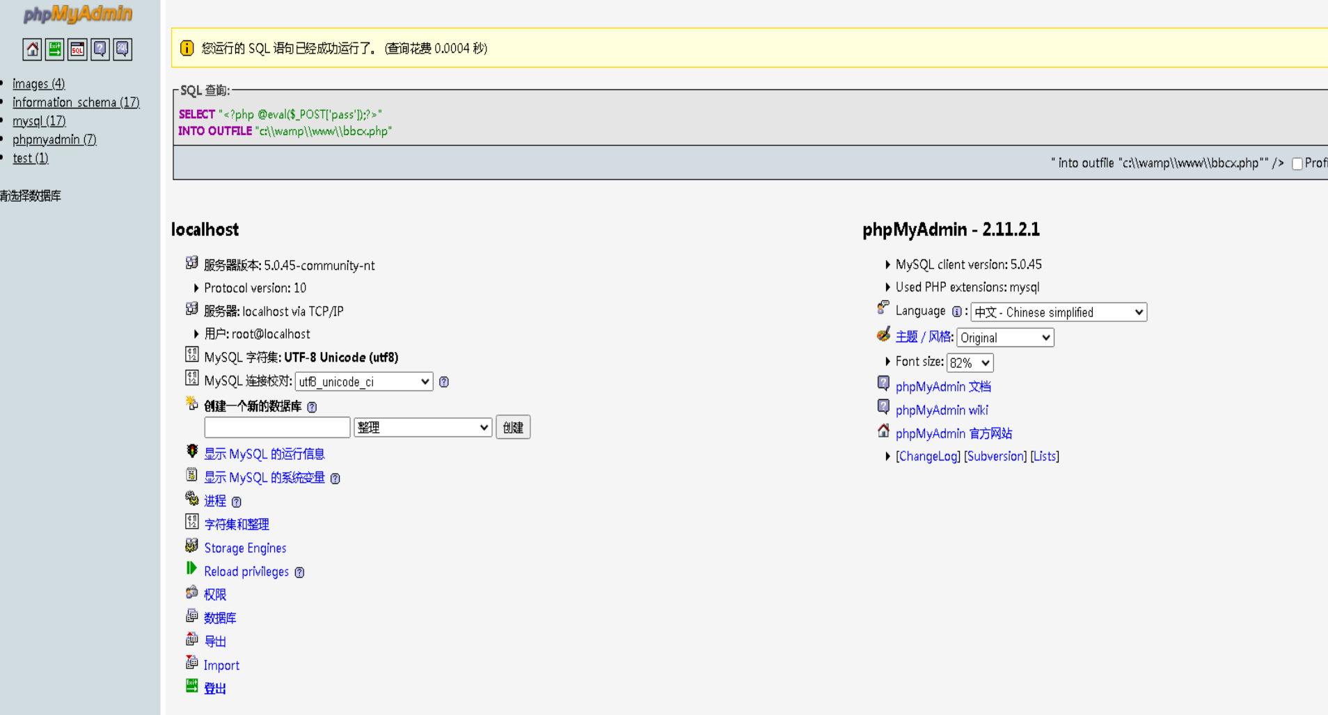Open the mysql (17) database
The image size is (1328, 715).
pyautogui.click(x=39, y=121)
